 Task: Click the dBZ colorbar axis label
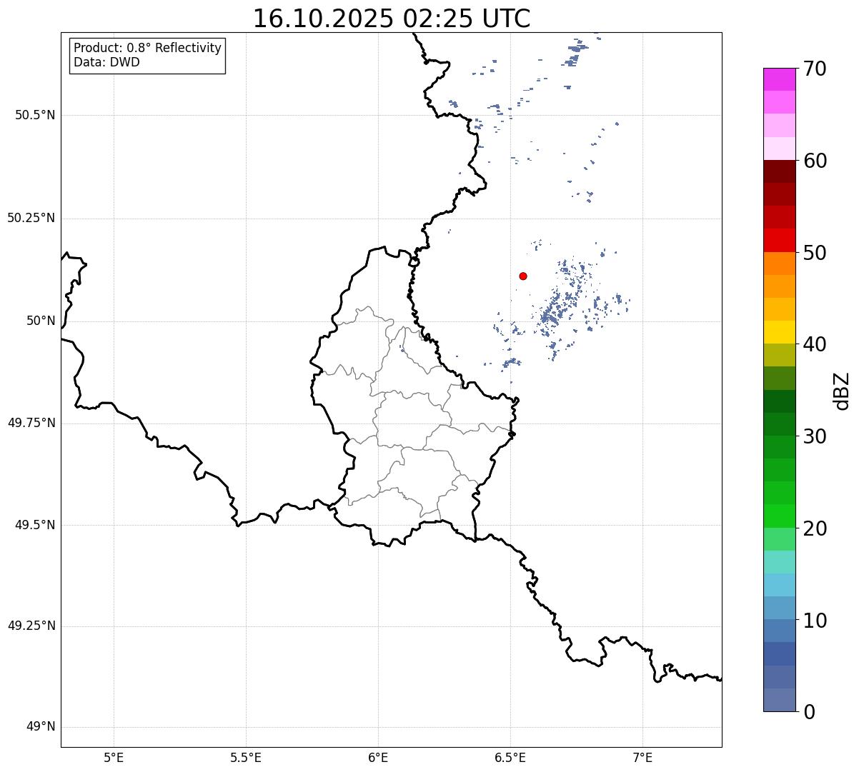tap(843, 391)
